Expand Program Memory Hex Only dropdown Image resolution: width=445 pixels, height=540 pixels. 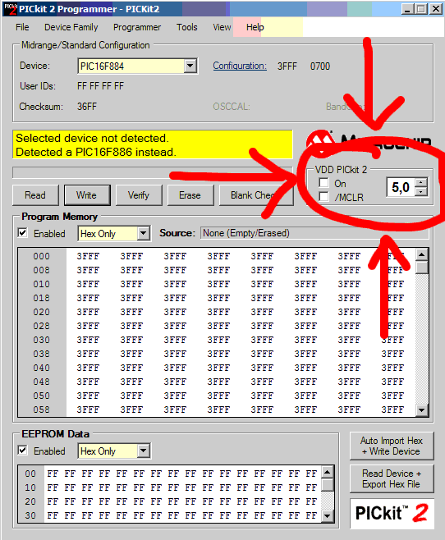(144, 234)
